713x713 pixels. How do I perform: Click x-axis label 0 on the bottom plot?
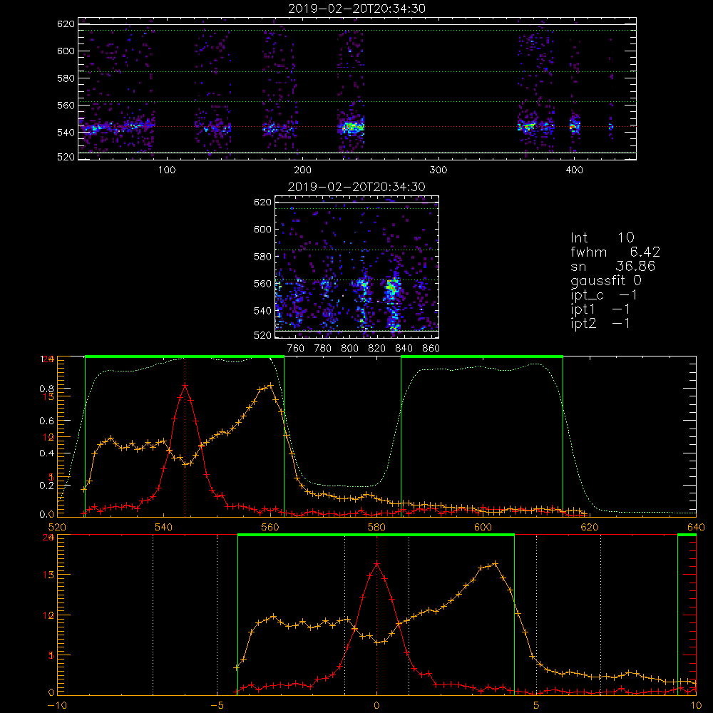click(x=376, y=705)
